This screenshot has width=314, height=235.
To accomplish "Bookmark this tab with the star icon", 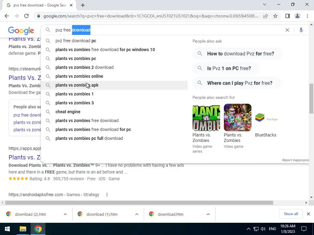I will 275,16.
